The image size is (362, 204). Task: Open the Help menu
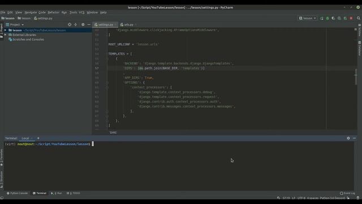click(x=103, y=12)
